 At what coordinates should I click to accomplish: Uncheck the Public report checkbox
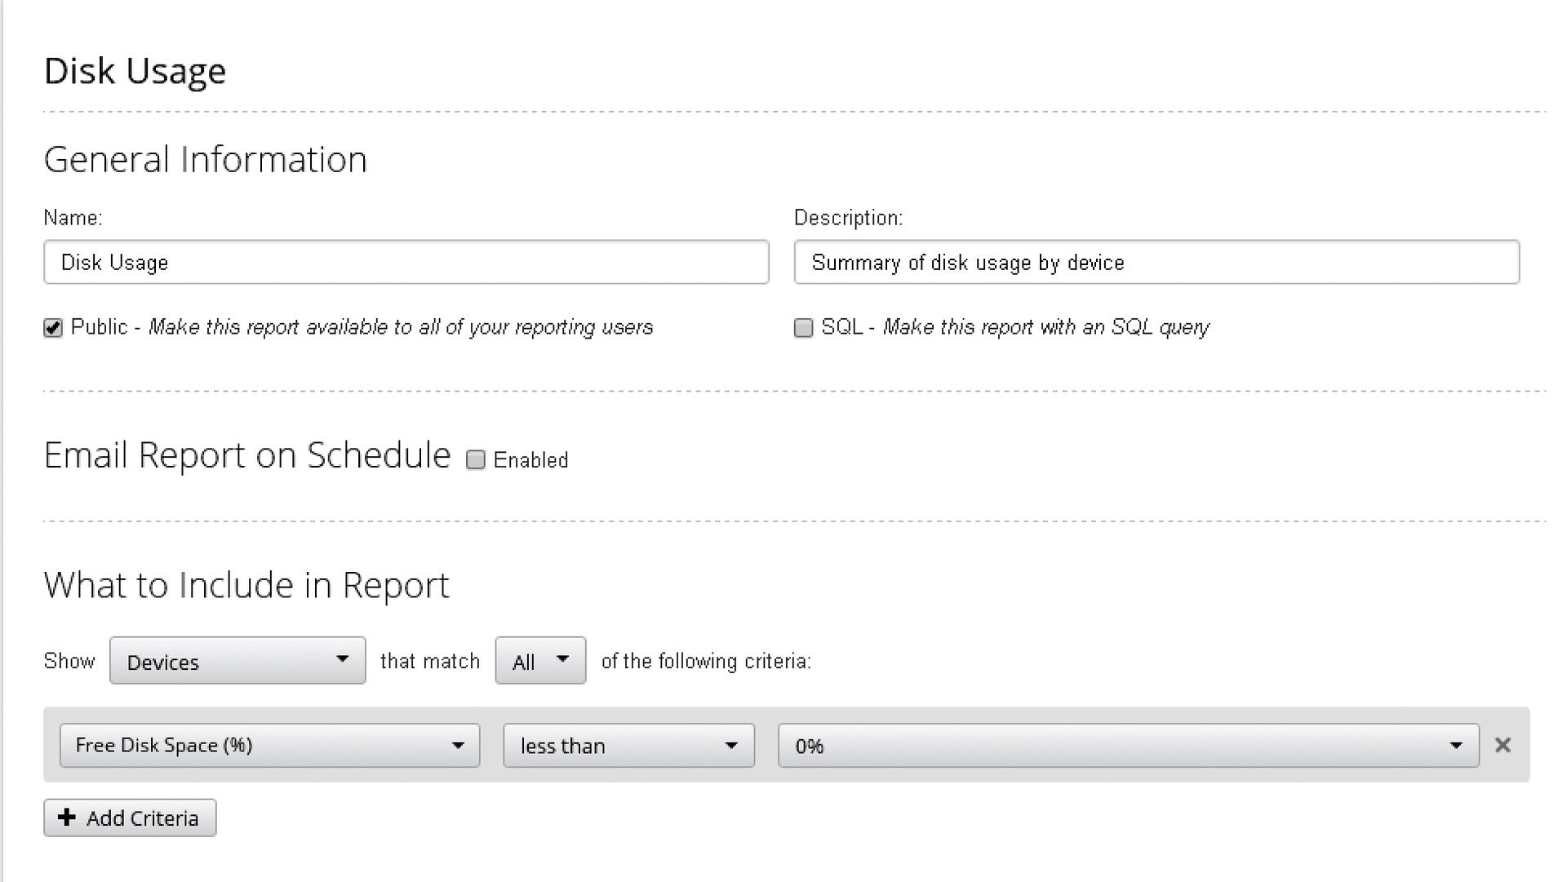[52, 327]
